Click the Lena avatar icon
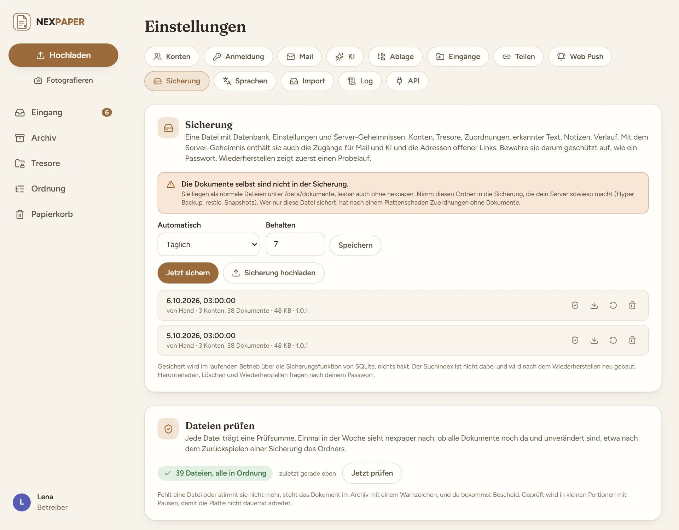679x530 pixels. click(22, 502)
